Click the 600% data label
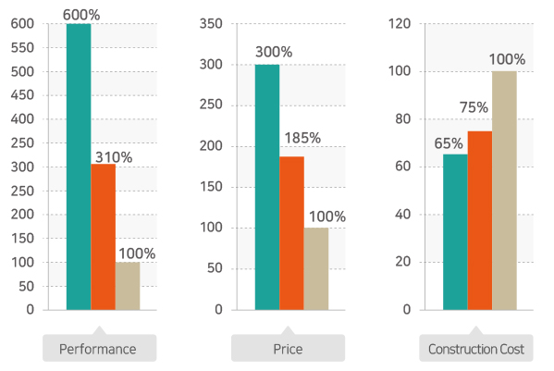Image resolution: width=554 pixels, height=371 pixels. (x=81, y=15)
